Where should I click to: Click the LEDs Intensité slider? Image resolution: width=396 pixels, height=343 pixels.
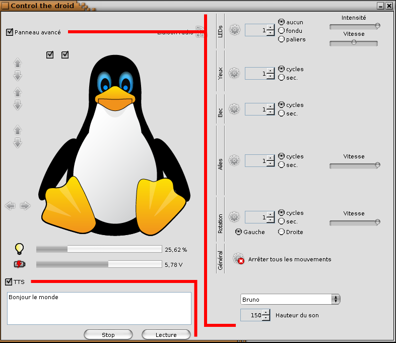[355, 26]
